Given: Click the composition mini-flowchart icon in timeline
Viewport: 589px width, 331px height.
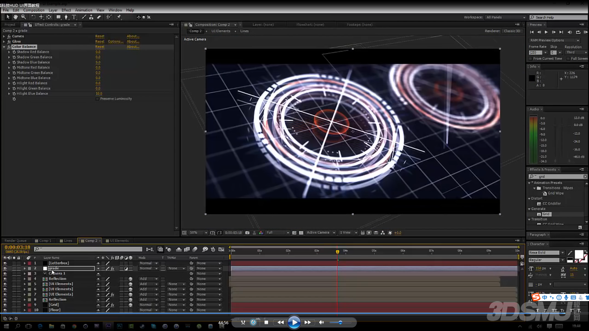Looking at the screenshot, I should tap(150, 249).
